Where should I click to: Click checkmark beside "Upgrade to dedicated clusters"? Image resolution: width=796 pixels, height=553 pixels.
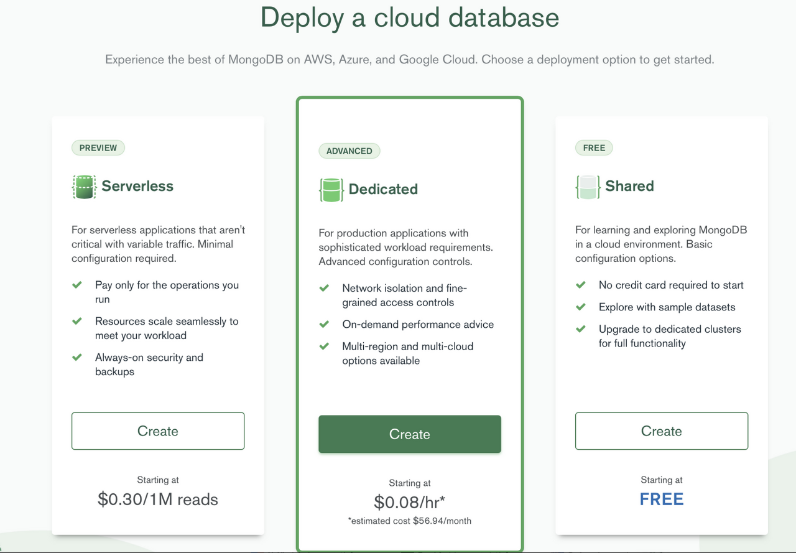(580, 328)
